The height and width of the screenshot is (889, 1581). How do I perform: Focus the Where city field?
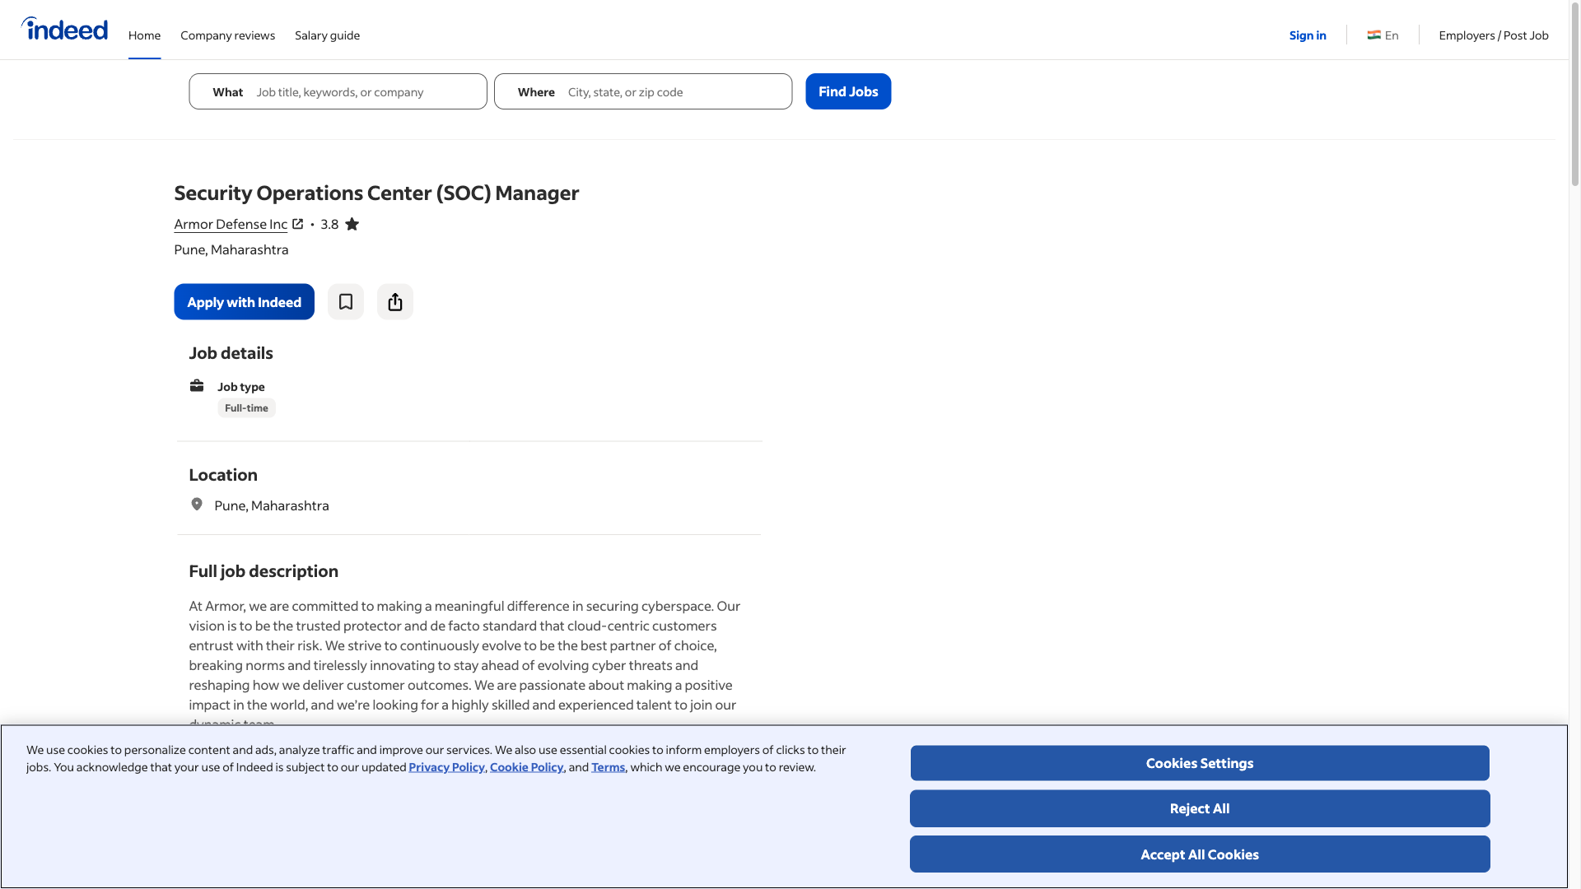point(643,91)
